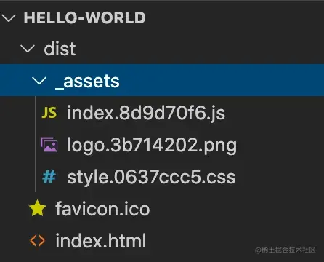
Task: Open index.8d9d70f6.js file
Action: pyautogui.click(x=146, y=113)
